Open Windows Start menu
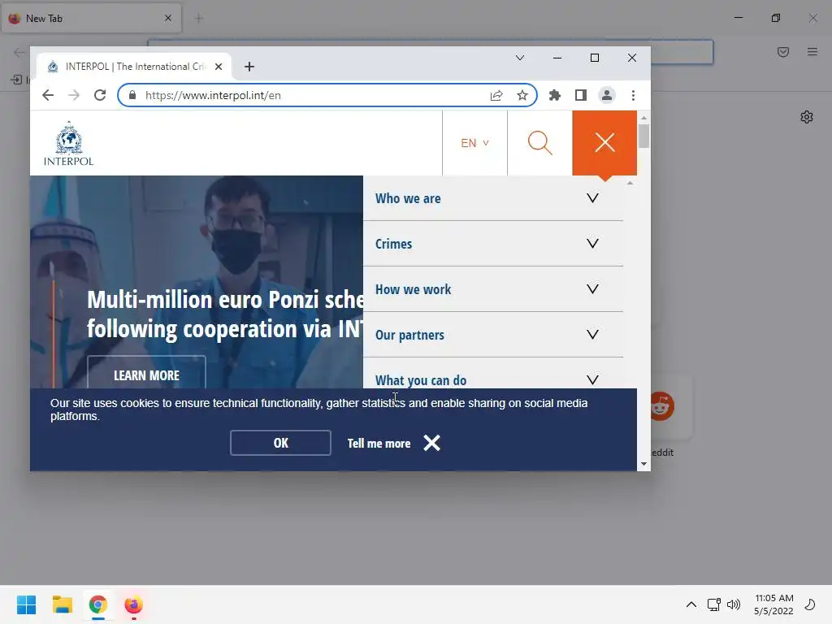 pyautogui.click(x=26, y=604)
